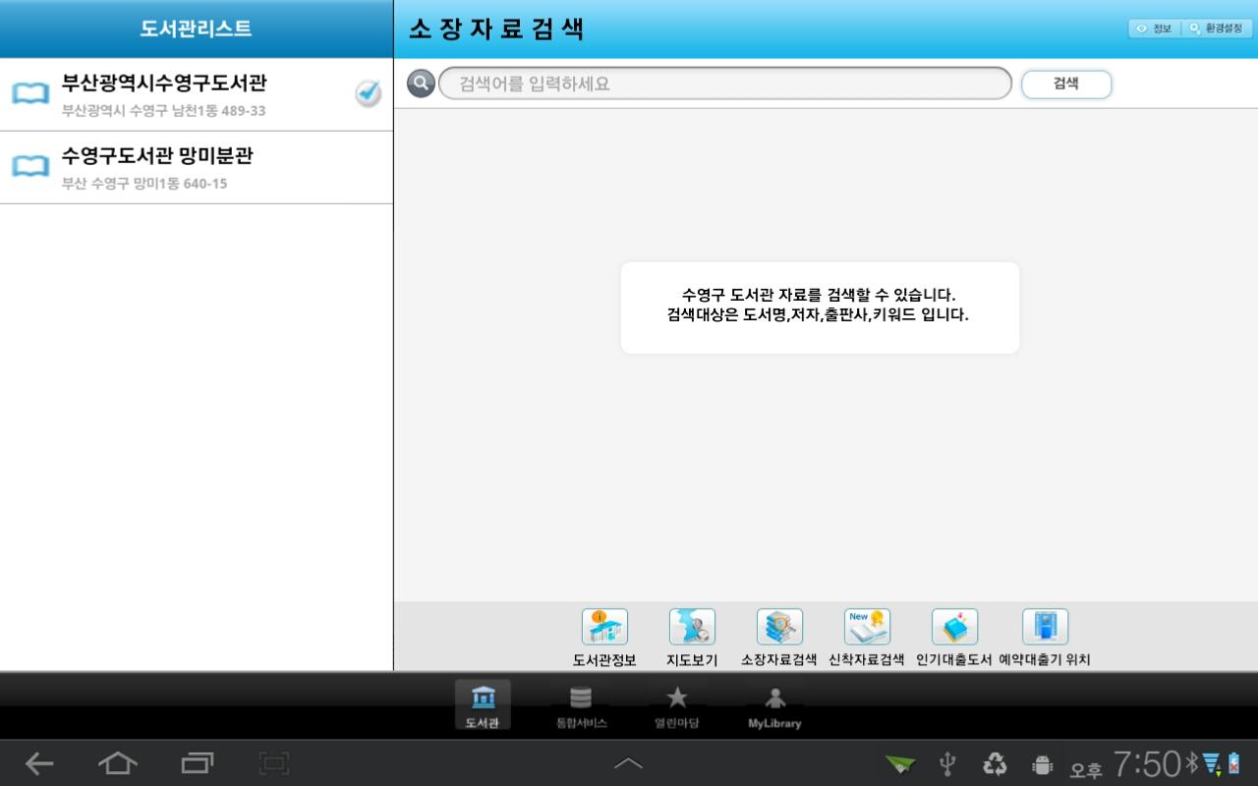Click the book icon for 수영구도서관 망미분관

click(x=30, y=166)
